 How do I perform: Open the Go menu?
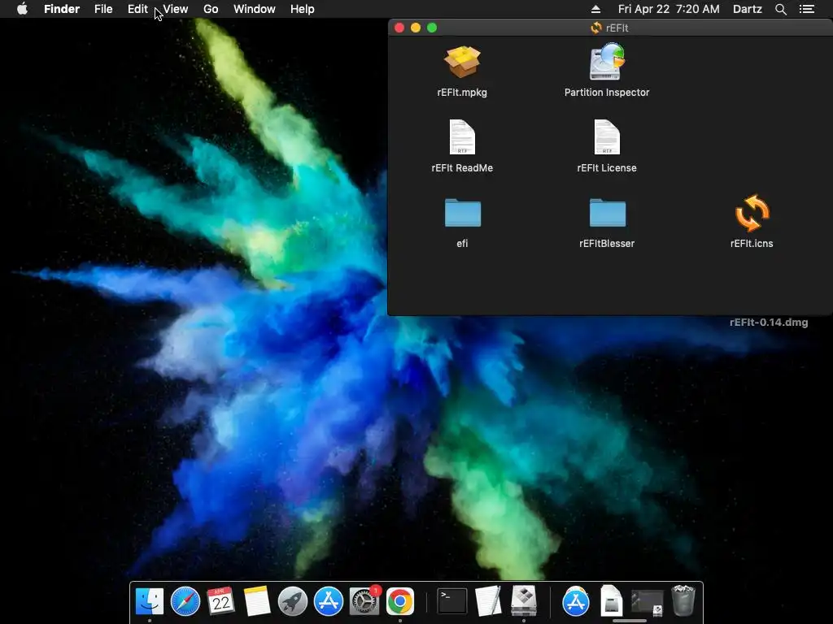pyautogui.click(x=211, y=9)
